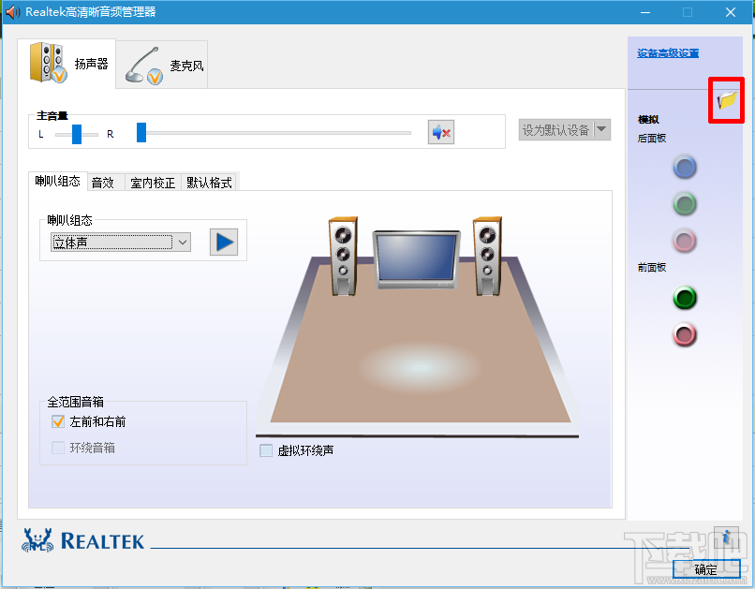Click the pink rear panel mic jack
Screen dimensions: 755x589
(x=685, y=241)
